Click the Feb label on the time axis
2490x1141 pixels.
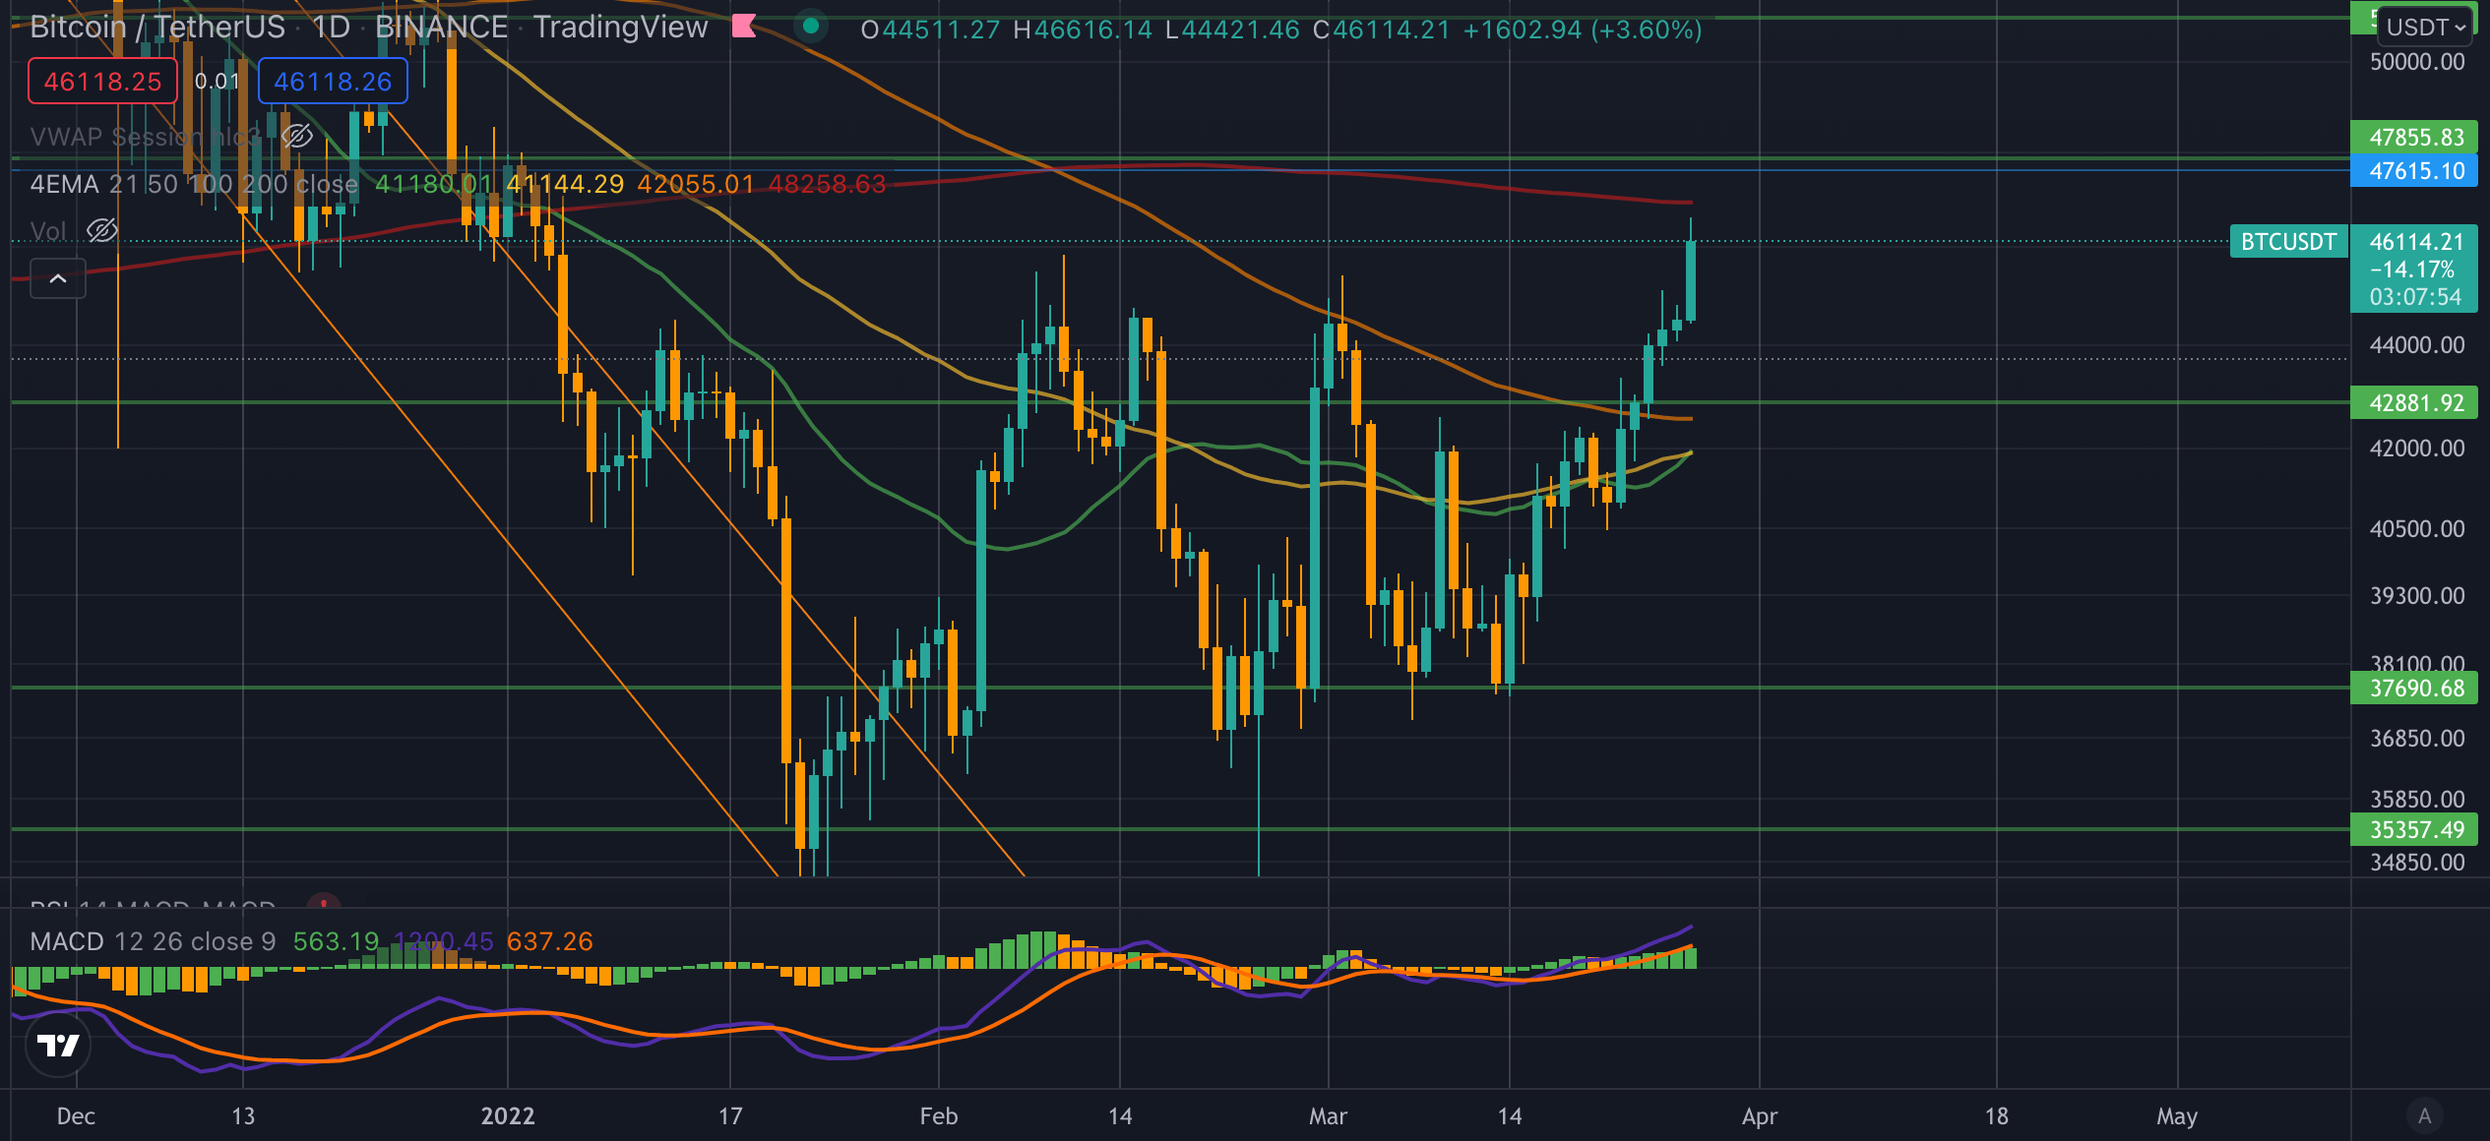[x=938, y=1115]
